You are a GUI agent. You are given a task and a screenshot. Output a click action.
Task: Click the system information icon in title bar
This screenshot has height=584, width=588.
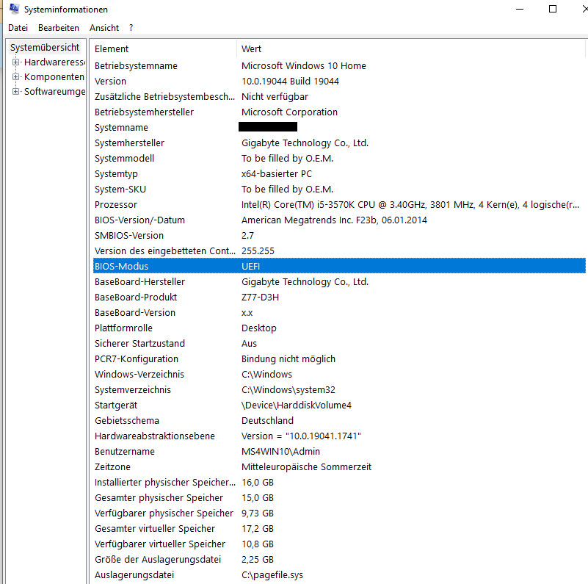[10, 9]
